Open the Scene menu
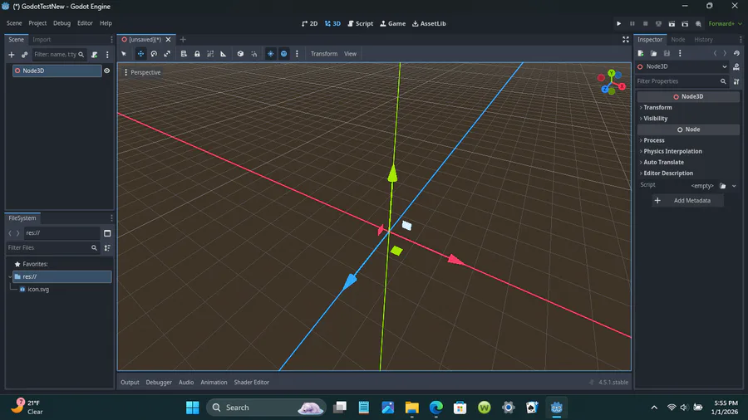Image resolution: width=748 pixels, height=420 pixels. [x=14, y=23]
